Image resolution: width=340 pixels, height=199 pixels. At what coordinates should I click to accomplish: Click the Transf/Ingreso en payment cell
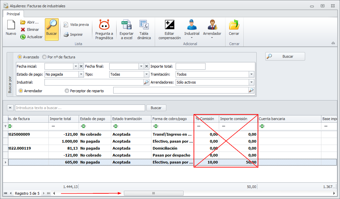[172, 134]
